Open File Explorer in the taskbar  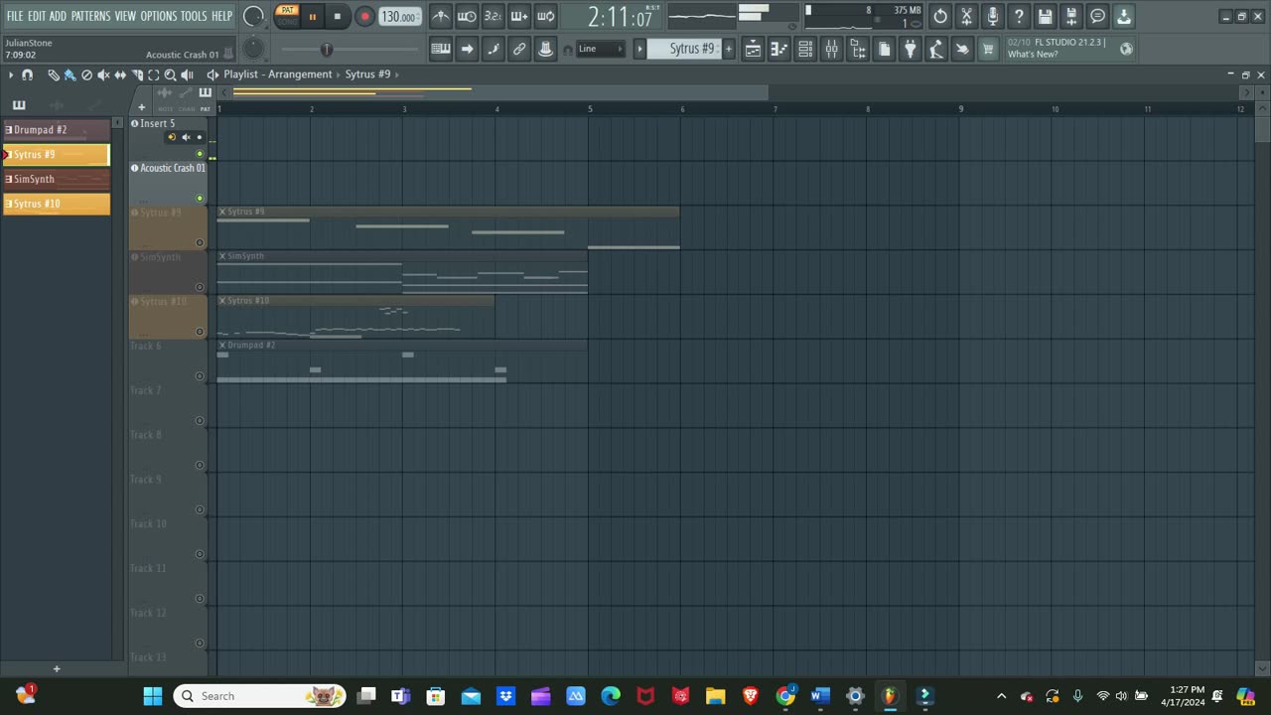pos(715,696)
